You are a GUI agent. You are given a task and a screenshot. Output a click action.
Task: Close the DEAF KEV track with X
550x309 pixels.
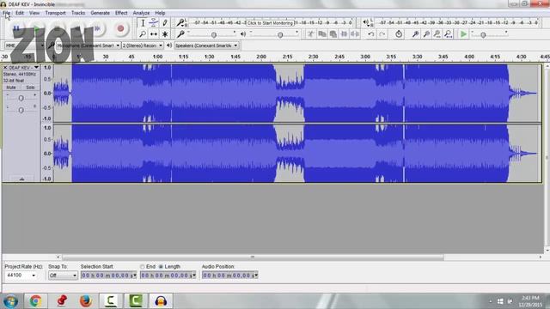5,67
